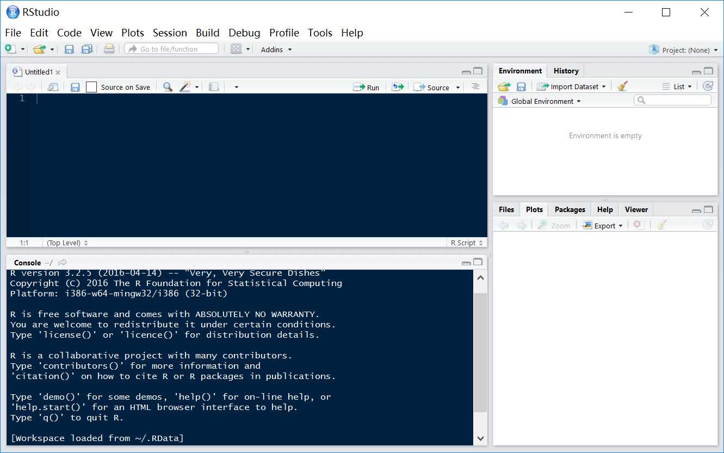
Task: Click line 1 in the source editor
Action: pyautogui.click(x=261, y=98)
